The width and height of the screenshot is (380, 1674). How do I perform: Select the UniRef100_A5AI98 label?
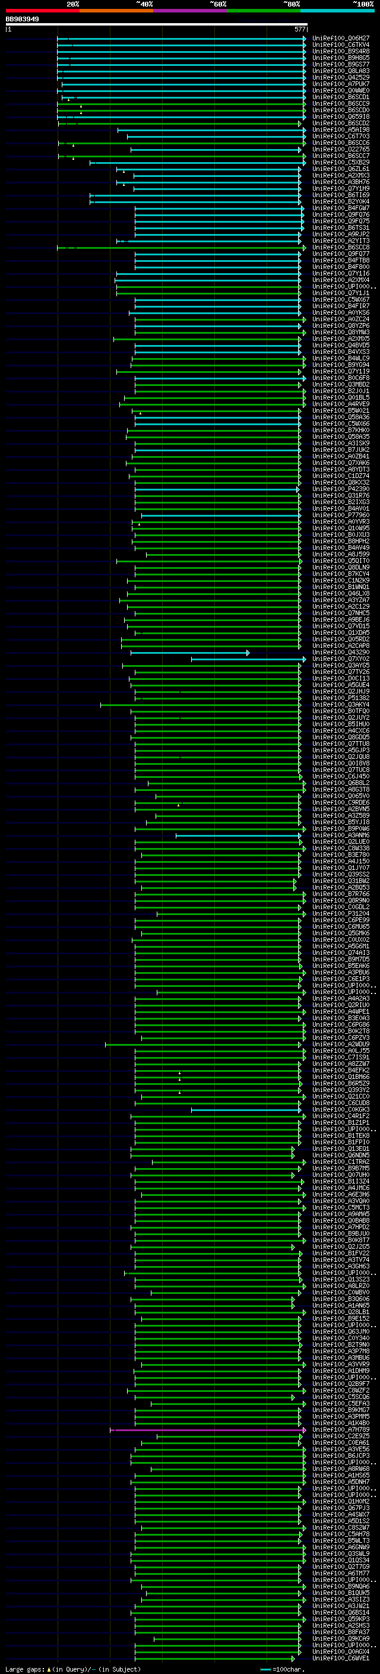point(341,130)
